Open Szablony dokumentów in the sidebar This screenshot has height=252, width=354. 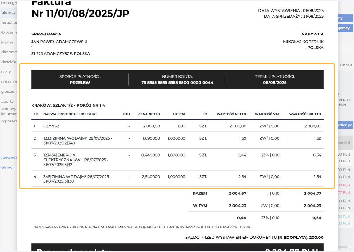(9, 111)
